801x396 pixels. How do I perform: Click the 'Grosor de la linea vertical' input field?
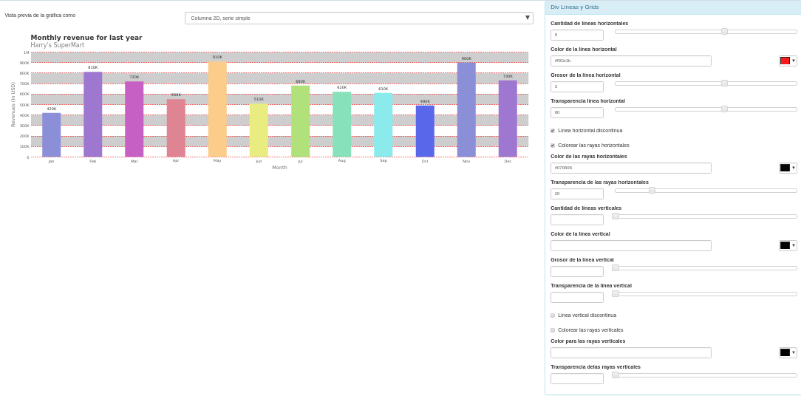576,271
